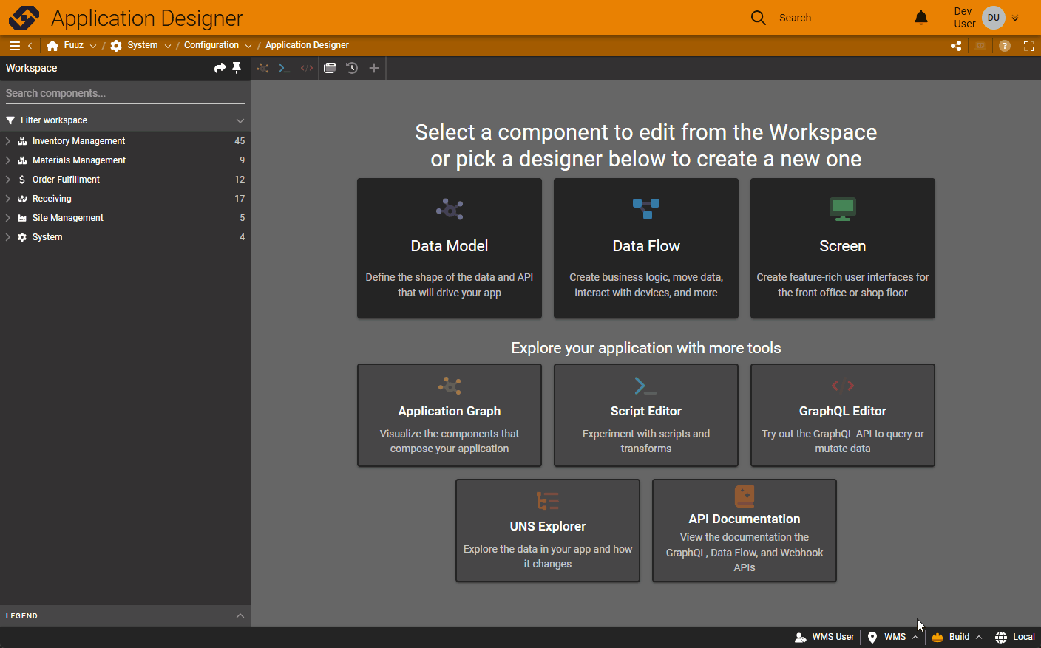1041x648 pixels.
Task: Toggle the hamburger navigation menu
Action: [14, 46]
